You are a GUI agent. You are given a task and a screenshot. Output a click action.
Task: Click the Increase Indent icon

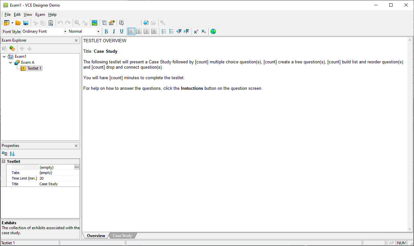tap(186, 31)
